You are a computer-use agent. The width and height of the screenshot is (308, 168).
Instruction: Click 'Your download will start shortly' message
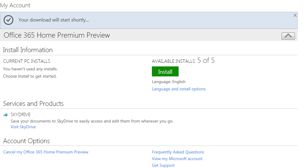coord(53,20)
